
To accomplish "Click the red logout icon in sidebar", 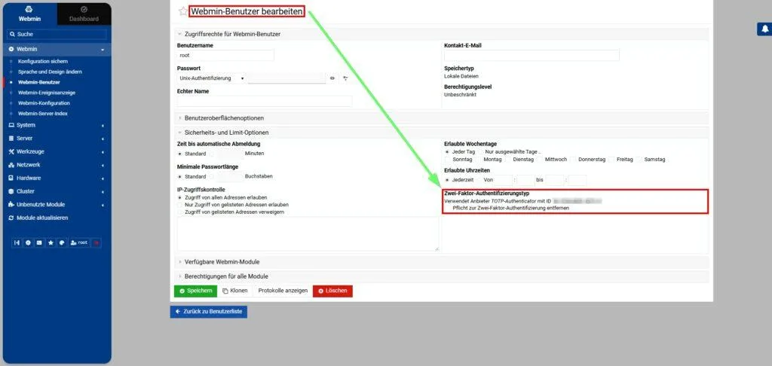I will click(96, 242).
